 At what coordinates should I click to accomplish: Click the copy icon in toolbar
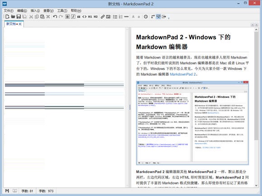tap(37, 17)
